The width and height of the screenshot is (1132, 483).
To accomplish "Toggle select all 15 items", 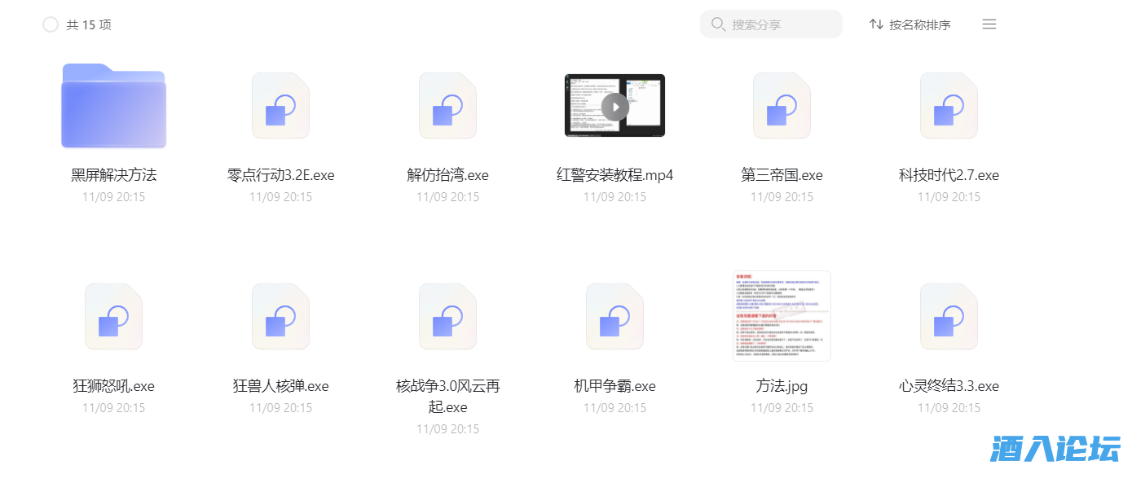I will point(50,24).
